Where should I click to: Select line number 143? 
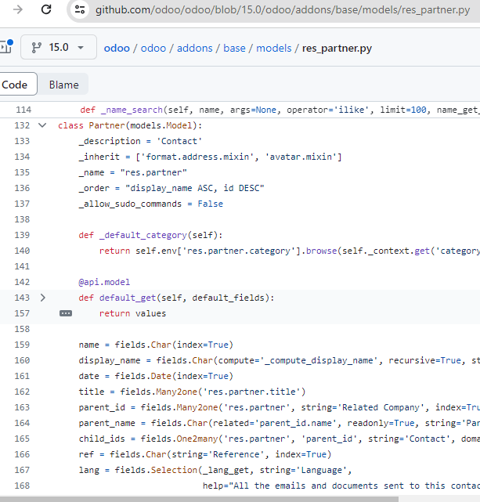coord(22,298)
